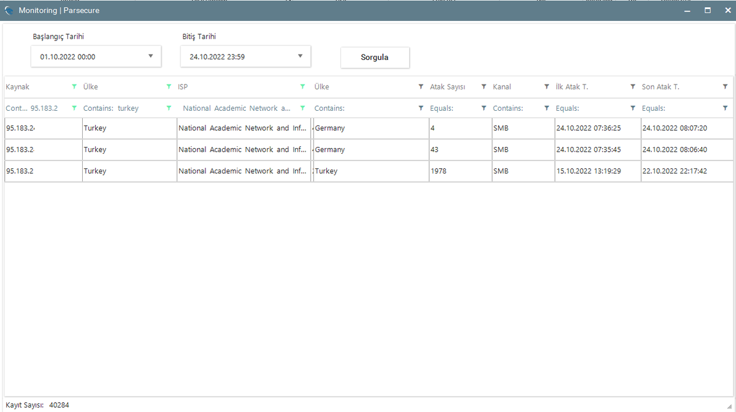Image resolution: width=736 pixels, height=412 pixels.
Task: Expand the Başlangıç Tarihi date dropdown
Action: click(x=151, y=56)
